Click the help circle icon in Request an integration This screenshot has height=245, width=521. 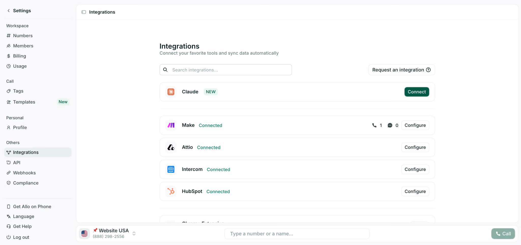pyautogui.click(x=428, y=70)
